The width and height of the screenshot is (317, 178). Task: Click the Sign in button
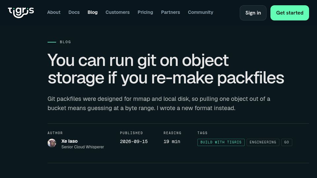253,13
